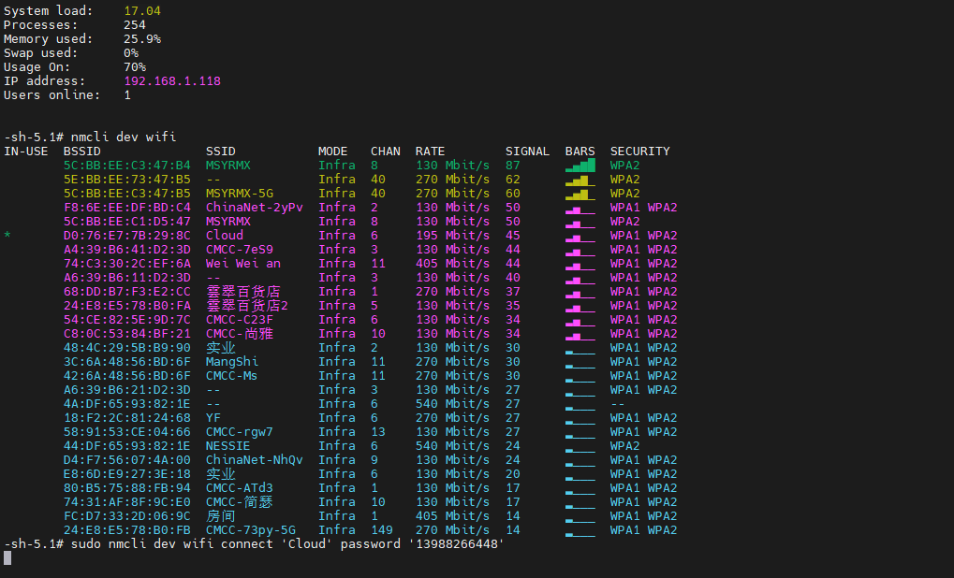This screenshot has height=578, width=954.
Task: Click the SSID YF in the list
Action: [213, 418]
